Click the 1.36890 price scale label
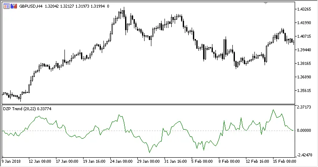Viewport: 318px width, 167px height. [x=304, y=77]
